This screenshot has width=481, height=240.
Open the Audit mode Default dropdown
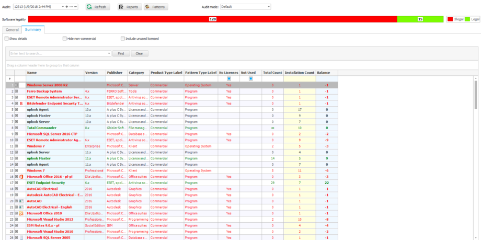click(x=268, y=6)
